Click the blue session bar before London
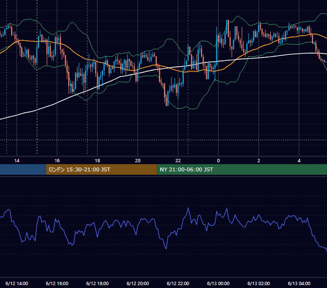 pos(23,169)
